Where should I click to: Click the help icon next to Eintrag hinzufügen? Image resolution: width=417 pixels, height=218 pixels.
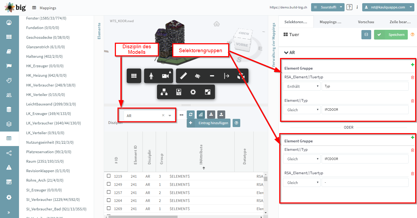(236, 123)
